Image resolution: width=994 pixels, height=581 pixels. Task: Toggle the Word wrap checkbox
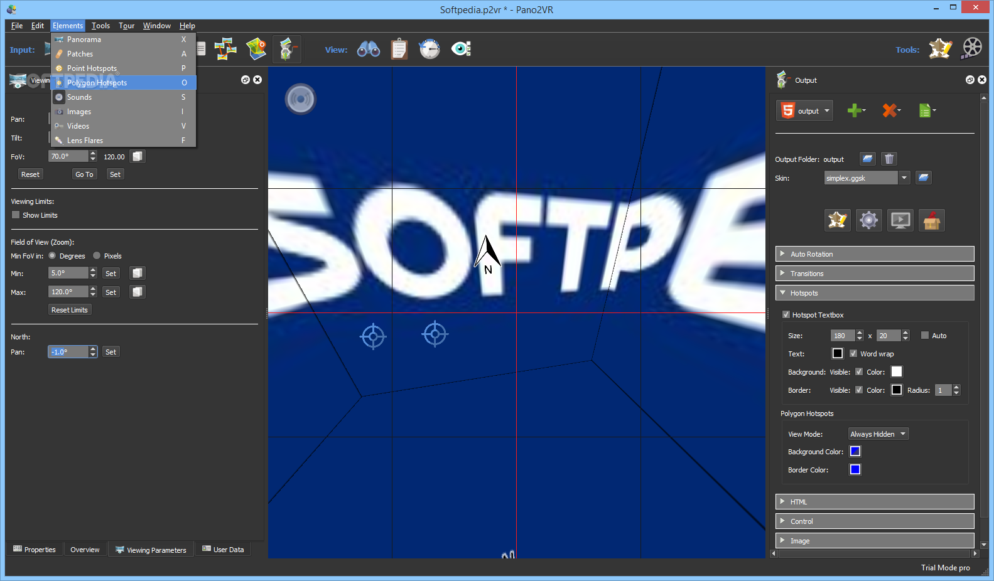853,353
